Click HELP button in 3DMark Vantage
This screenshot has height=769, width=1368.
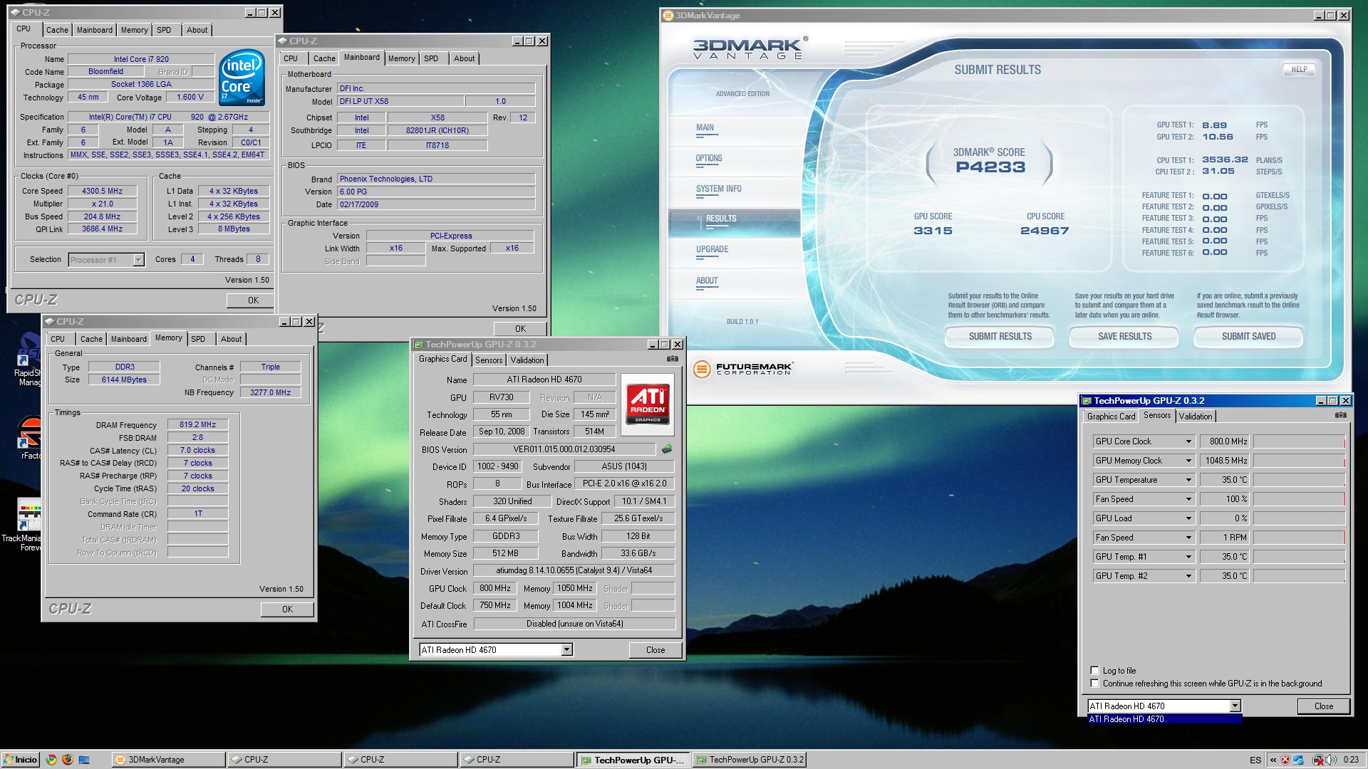pyautogui.click(x=1299, y=69)
